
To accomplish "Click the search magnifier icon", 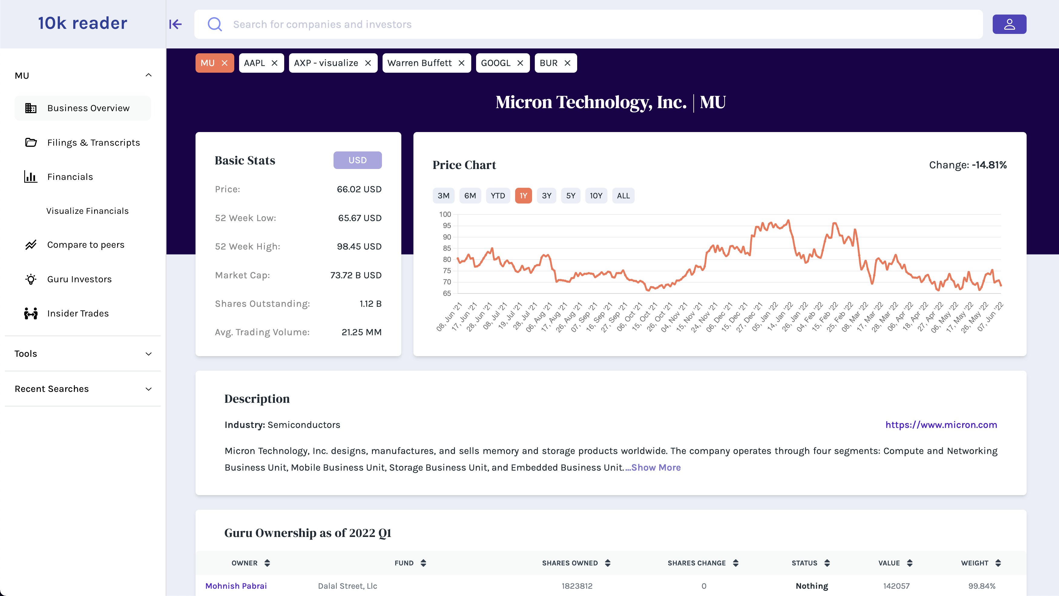I will coord(215,24).
